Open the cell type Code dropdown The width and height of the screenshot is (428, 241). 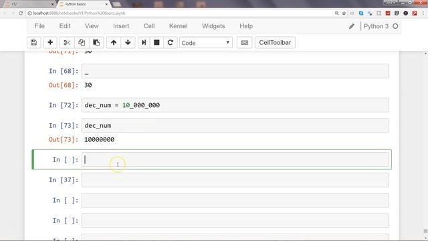(206, 43)
